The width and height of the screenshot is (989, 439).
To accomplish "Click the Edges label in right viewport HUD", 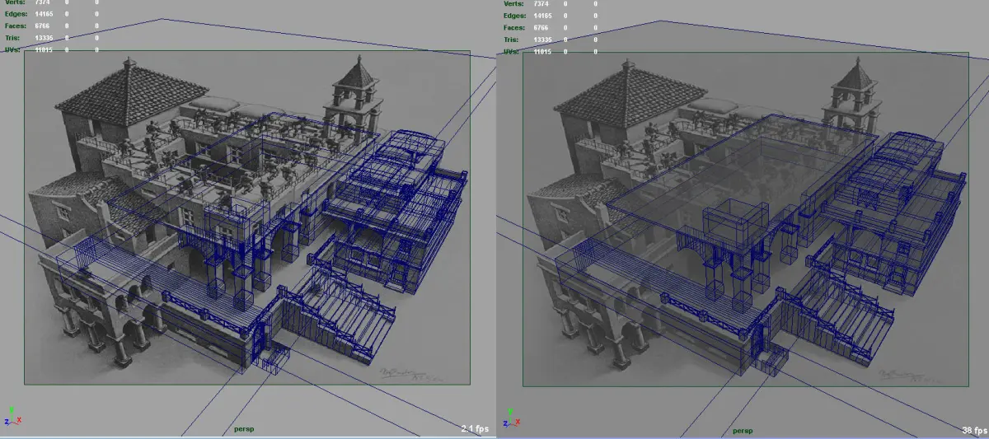I will click(515, 14).
